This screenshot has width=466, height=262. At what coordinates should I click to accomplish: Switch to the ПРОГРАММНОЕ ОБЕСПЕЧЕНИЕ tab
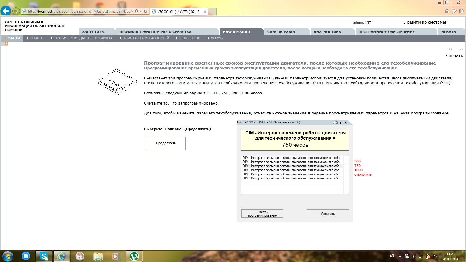[386, 32]
